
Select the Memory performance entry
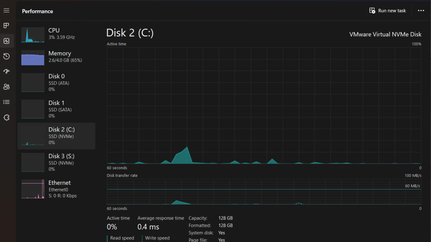coord(56,58)
